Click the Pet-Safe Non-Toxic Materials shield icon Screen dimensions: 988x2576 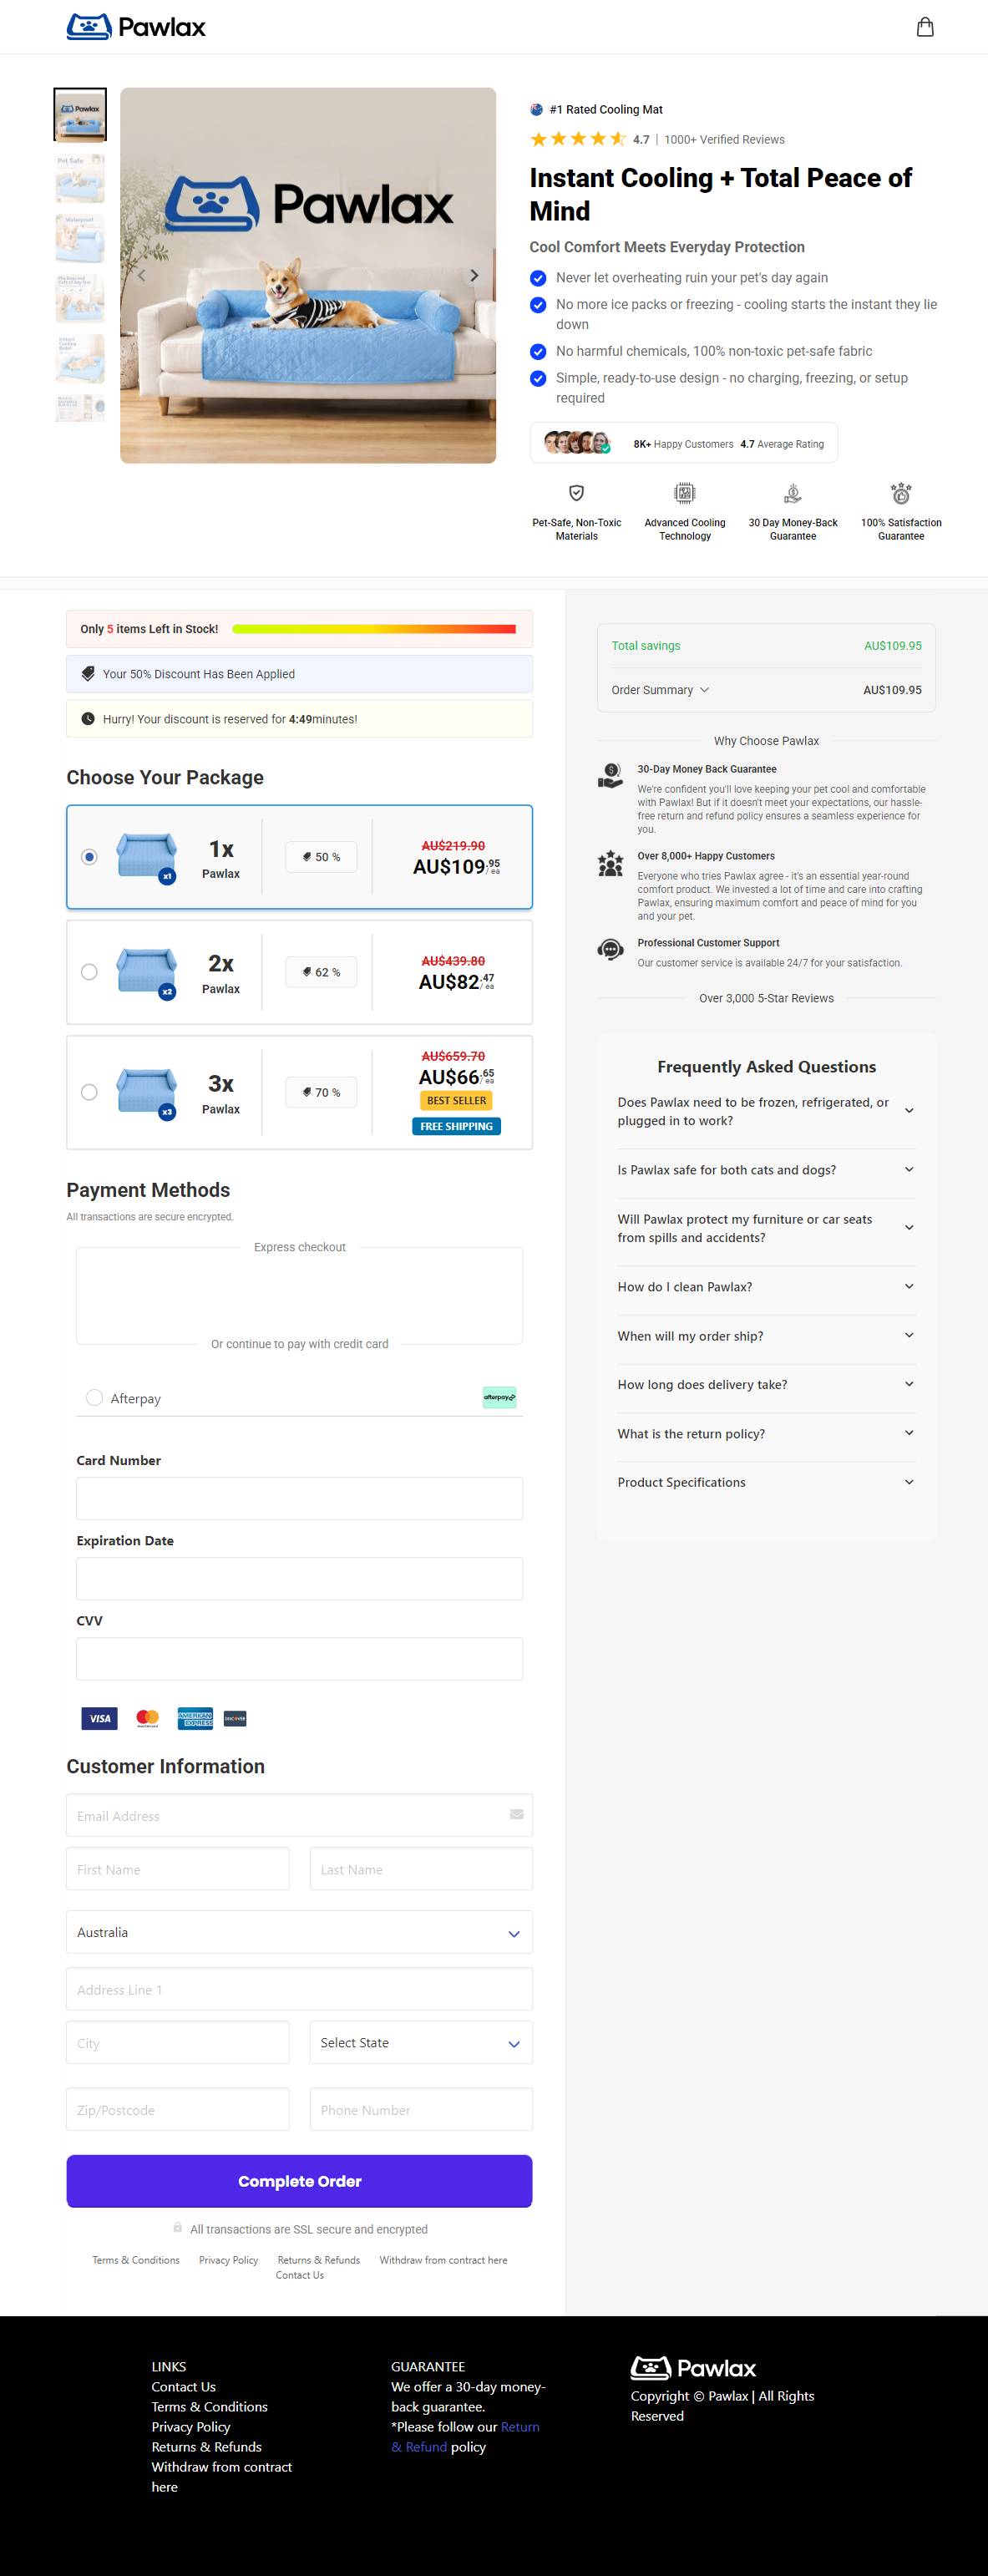(577, 493)
